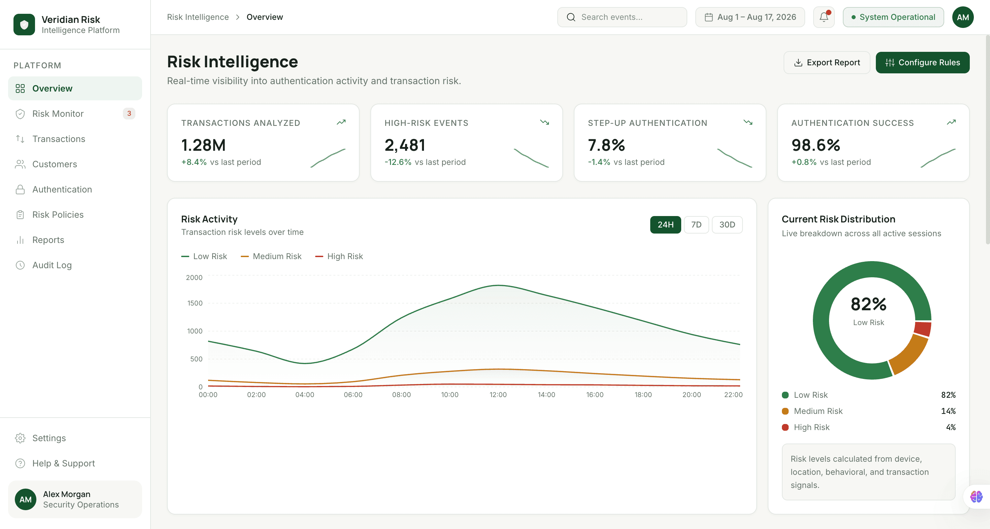Click the Medium Risk 14% legend row
The image size is (990, 529).
[x=868, y=411]
